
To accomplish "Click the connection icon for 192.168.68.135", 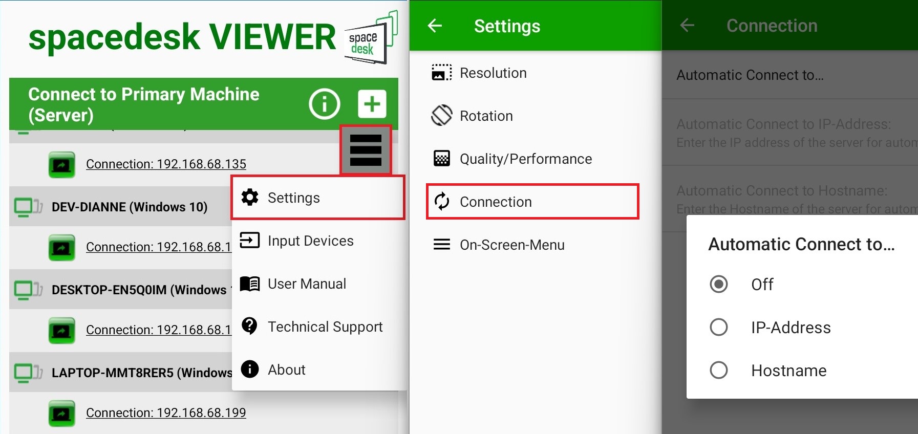I will click(x=62, y=164).
